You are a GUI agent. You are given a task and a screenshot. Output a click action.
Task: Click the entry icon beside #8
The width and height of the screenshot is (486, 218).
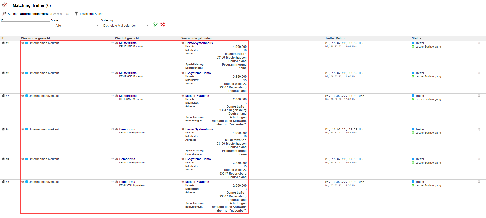tap(3, 73)
